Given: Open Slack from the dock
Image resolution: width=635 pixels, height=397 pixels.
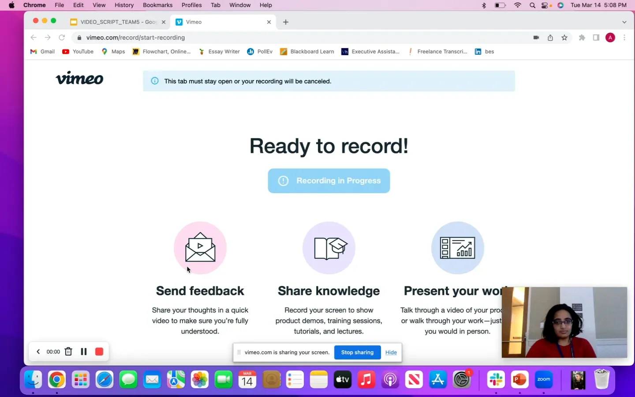Looking at the screenshot, I should pyautogui.click(x=496, y=379).
